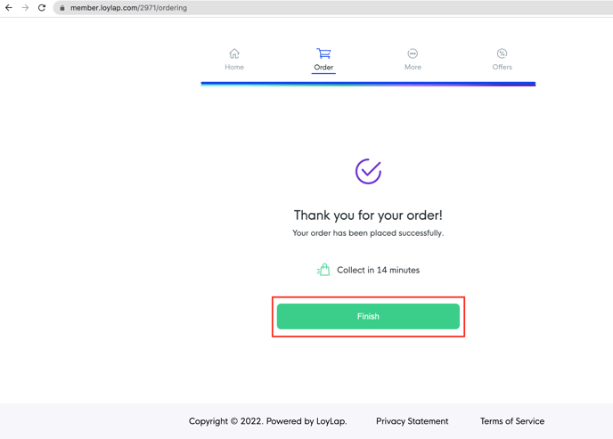Click the Home house icon
This screenshot has width=613, height=439.
pos(234,53)
